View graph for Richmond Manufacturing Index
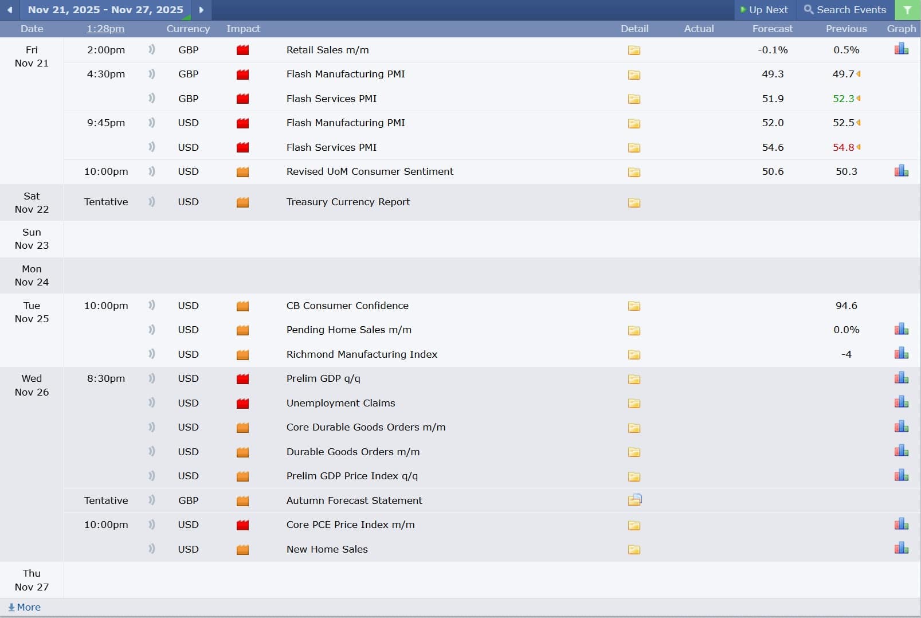Image resolution: width=921 pixels, height=618 pixels. (901, 353)
